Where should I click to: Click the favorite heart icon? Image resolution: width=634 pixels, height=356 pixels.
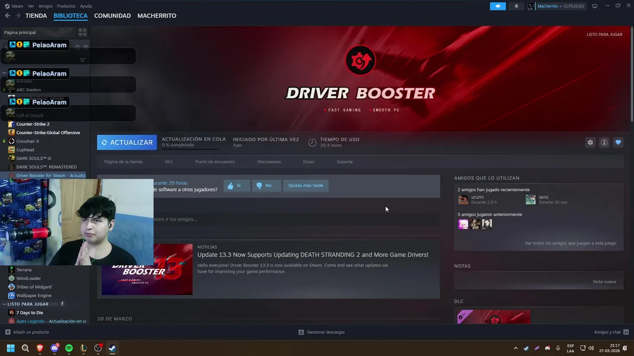click(618, 142)
